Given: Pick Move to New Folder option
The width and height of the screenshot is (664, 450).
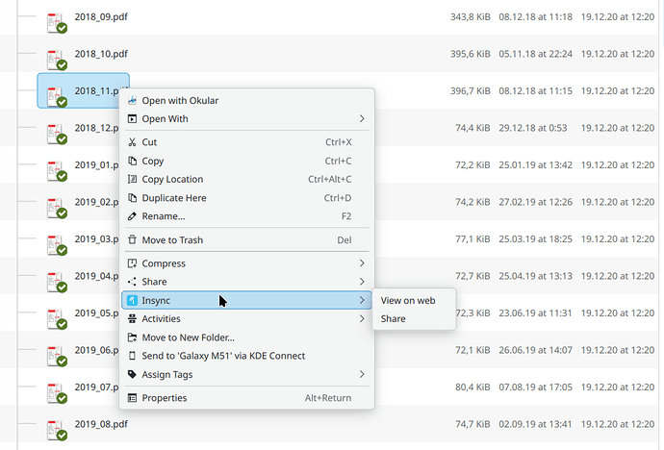Looking at the screenshot, I should (188, 337).
